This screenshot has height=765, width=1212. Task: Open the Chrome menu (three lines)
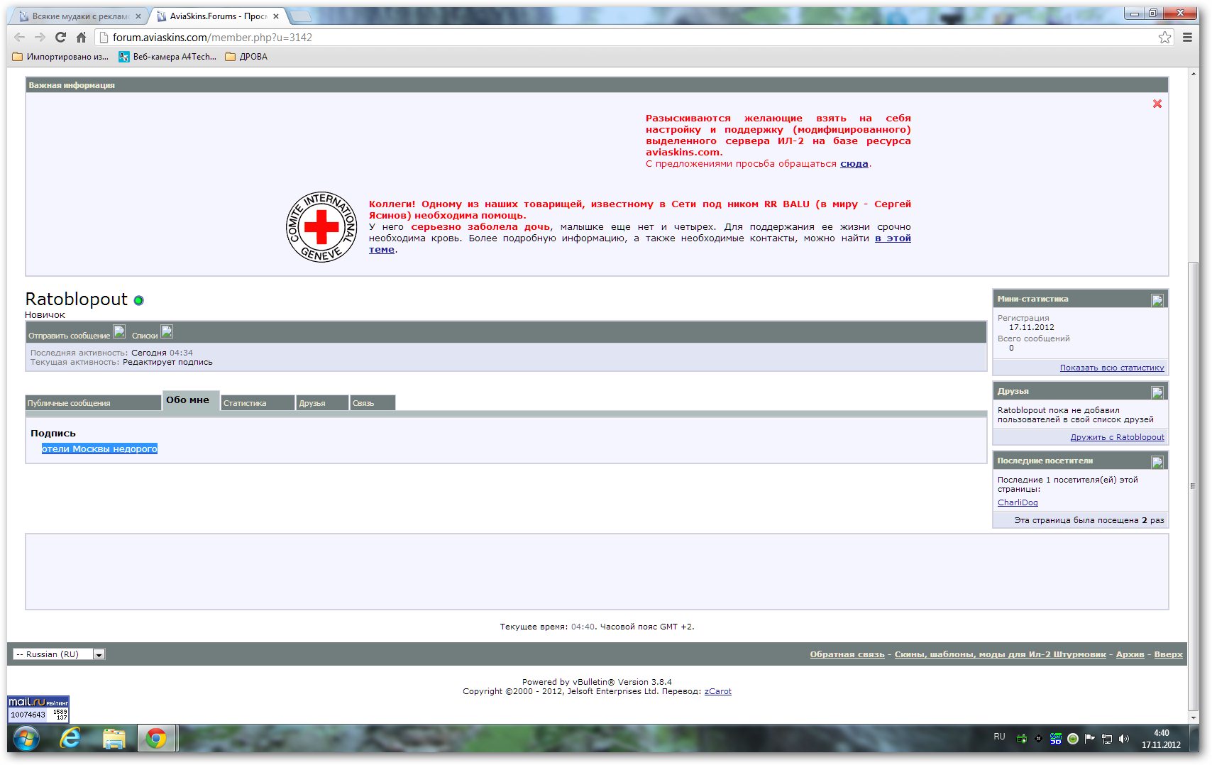click(x=1187, y=38)
